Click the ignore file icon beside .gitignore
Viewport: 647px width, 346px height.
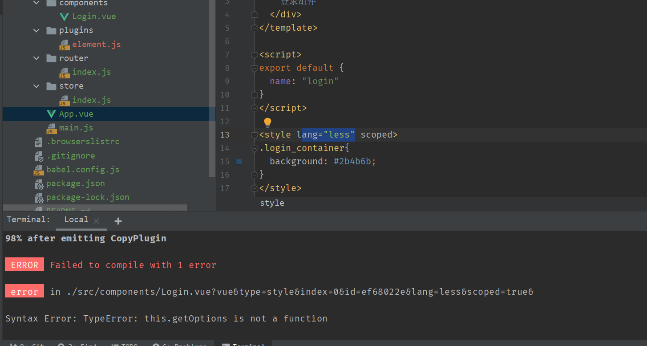pyautogui.click(x=38, y=155)
